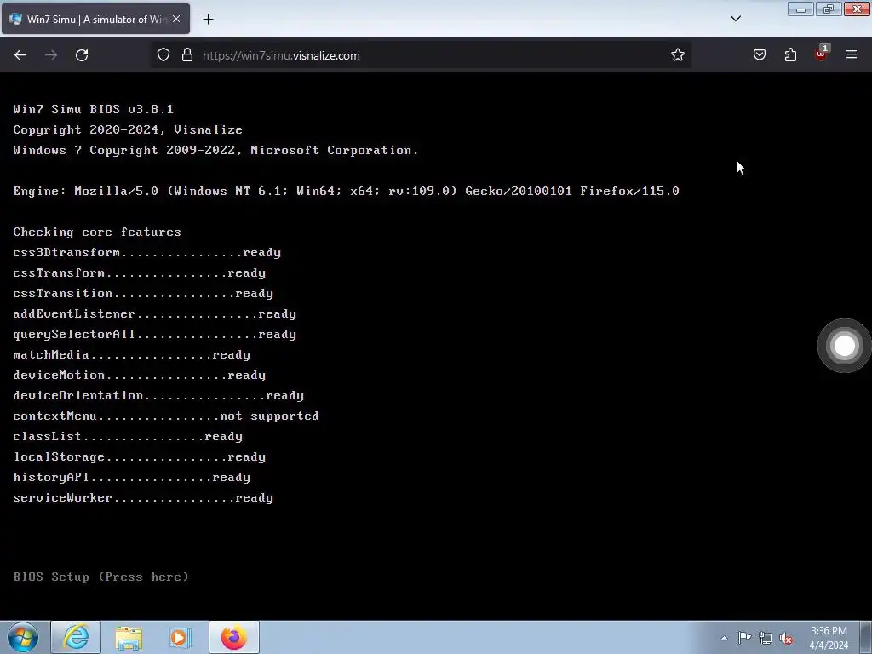
Task: Click the serviceWorker ready line
Action: coord(143,497)
